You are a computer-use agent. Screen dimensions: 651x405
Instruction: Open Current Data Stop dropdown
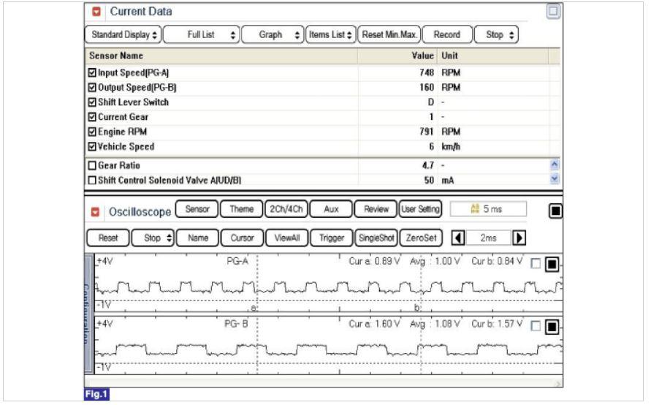click(x=496, y=35)
